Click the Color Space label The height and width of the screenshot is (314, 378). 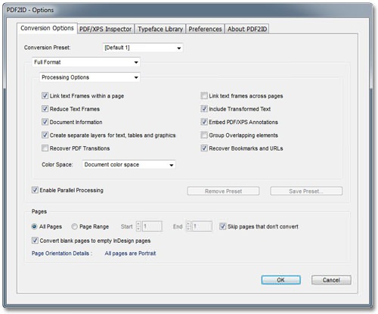(57, 165)
